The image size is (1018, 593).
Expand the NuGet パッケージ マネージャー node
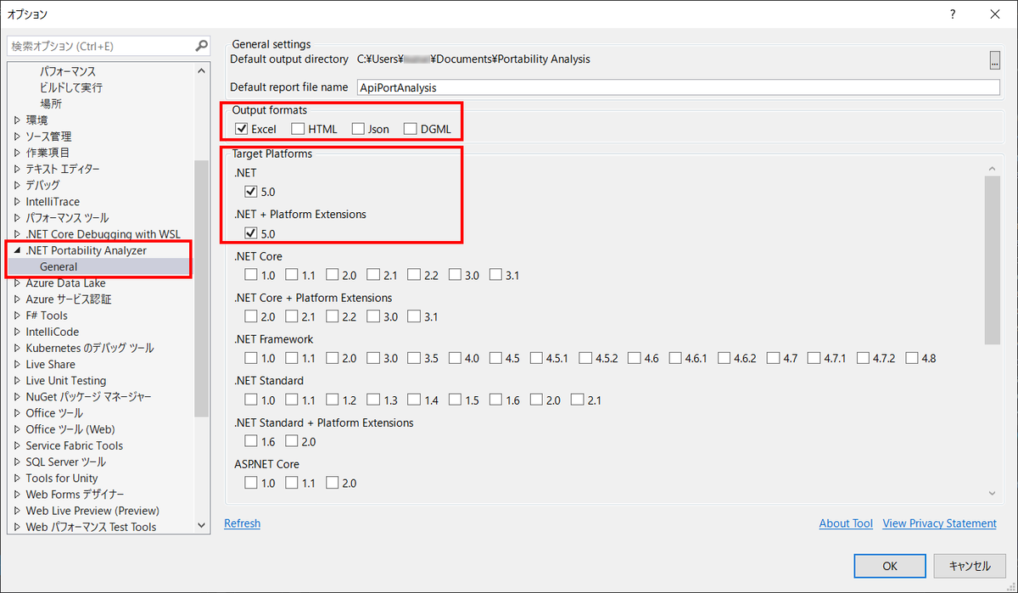pos(17,397)
